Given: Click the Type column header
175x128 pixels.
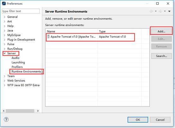Looking at the screenshot, I should (119, 31).
